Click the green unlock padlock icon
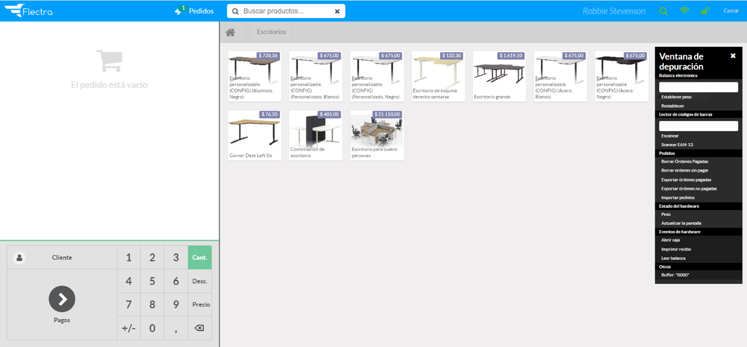The height and width of the screenshot is (347, 747). [705, 11]
